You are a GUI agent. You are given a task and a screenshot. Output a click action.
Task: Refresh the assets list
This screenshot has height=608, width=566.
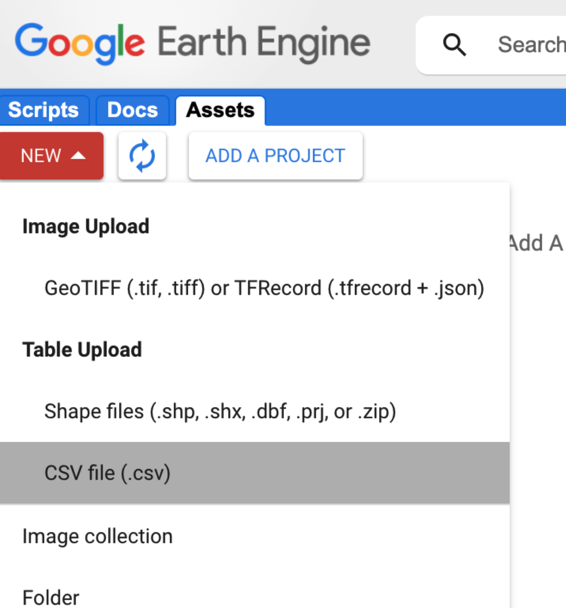(142, 156)
